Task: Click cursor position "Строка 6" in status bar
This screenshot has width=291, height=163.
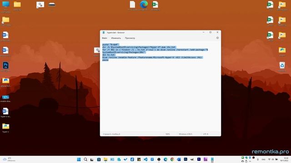Action: [111, 134]
